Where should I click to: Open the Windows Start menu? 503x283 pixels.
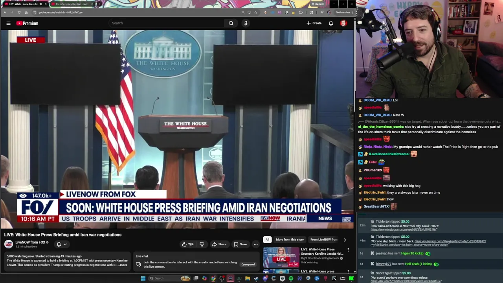tap(143, 278)
